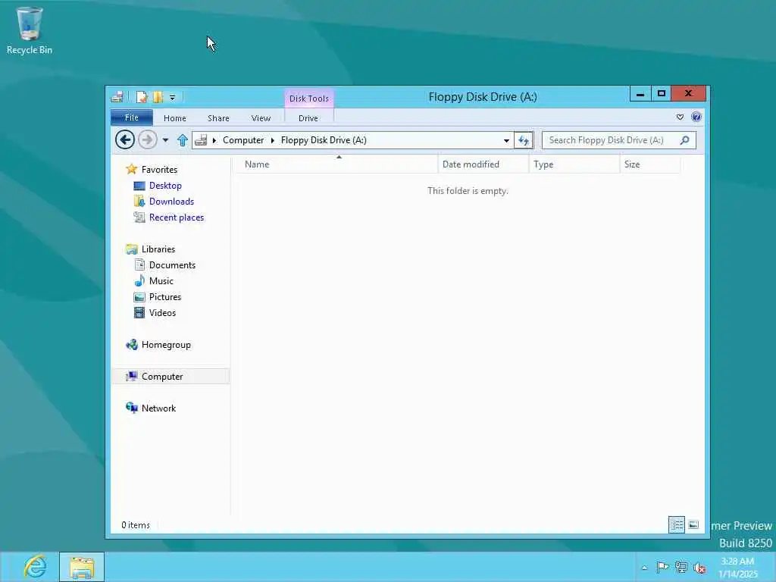The height and width of the screenshot is (582, 776).
Task: Click the network tray icon
Action: 681,567
